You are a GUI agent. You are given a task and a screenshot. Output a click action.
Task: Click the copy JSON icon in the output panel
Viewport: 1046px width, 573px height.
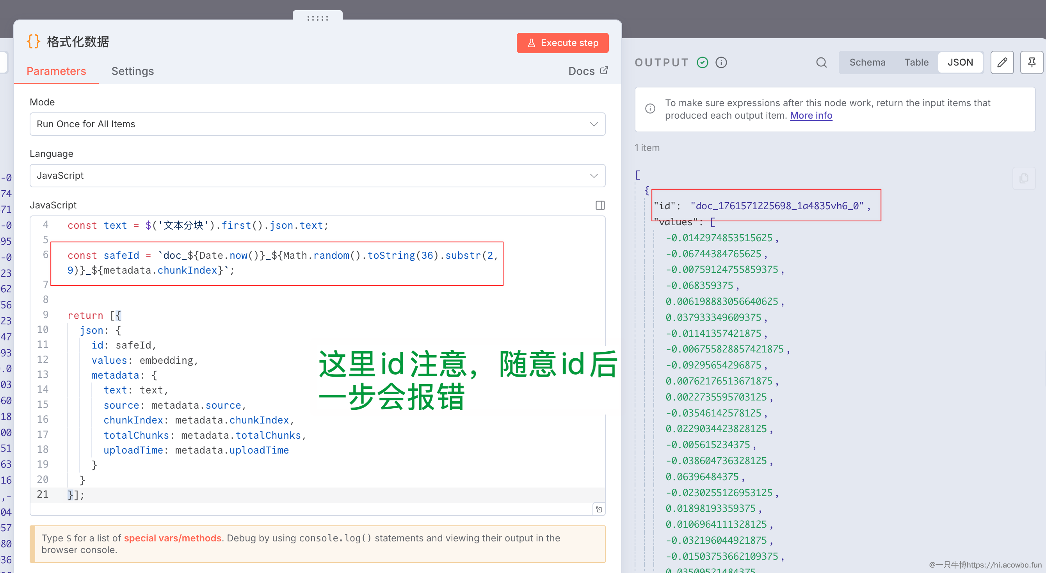[1023, 178]
